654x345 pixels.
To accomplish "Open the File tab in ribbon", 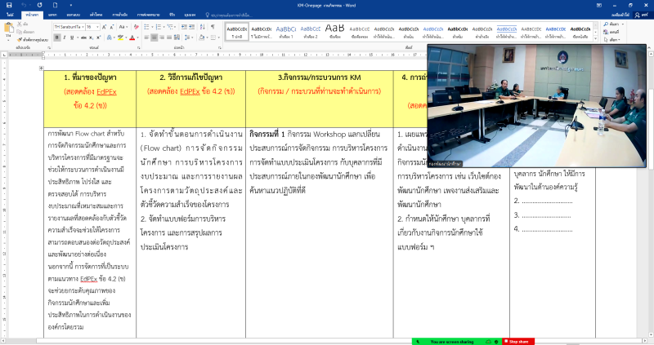I will 9,15.
